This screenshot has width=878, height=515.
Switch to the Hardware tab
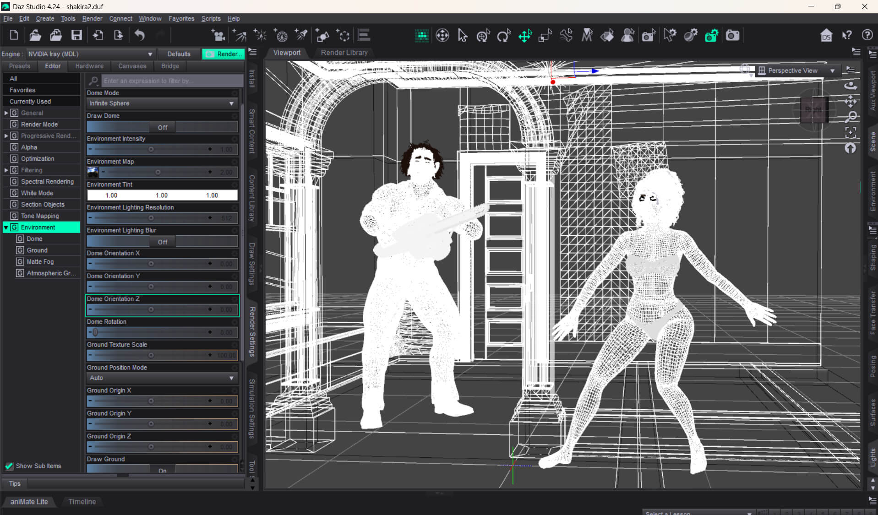(89, 66)
